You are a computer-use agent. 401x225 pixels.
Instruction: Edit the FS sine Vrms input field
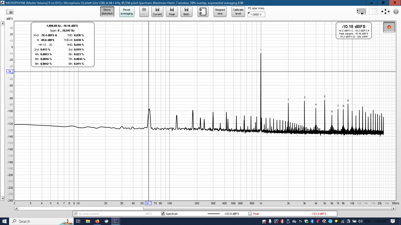[x=256, y=14]
